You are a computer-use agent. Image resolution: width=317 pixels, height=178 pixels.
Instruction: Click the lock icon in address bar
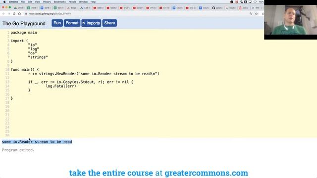click(26, 14)
